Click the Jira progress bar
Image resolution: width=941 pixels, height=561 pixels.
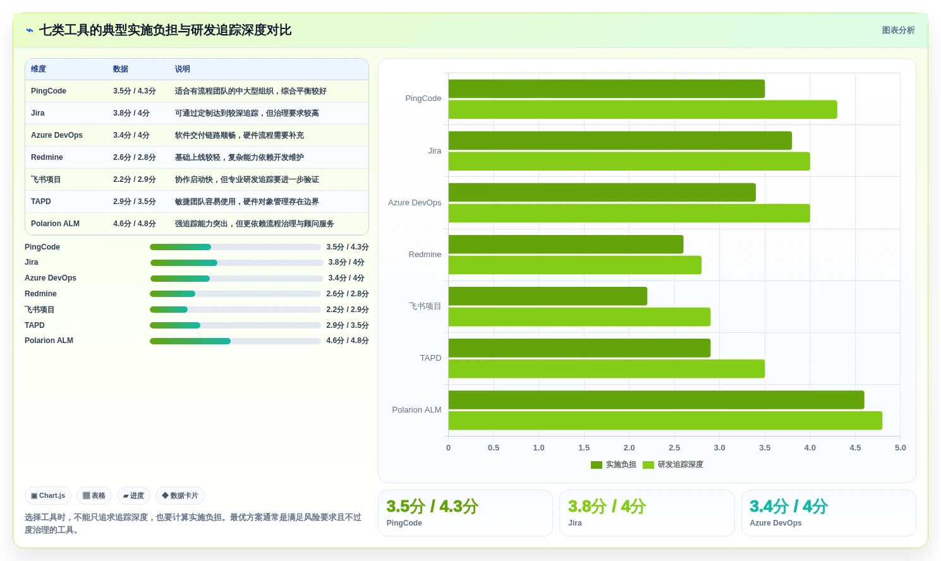[x=236, y=263]
